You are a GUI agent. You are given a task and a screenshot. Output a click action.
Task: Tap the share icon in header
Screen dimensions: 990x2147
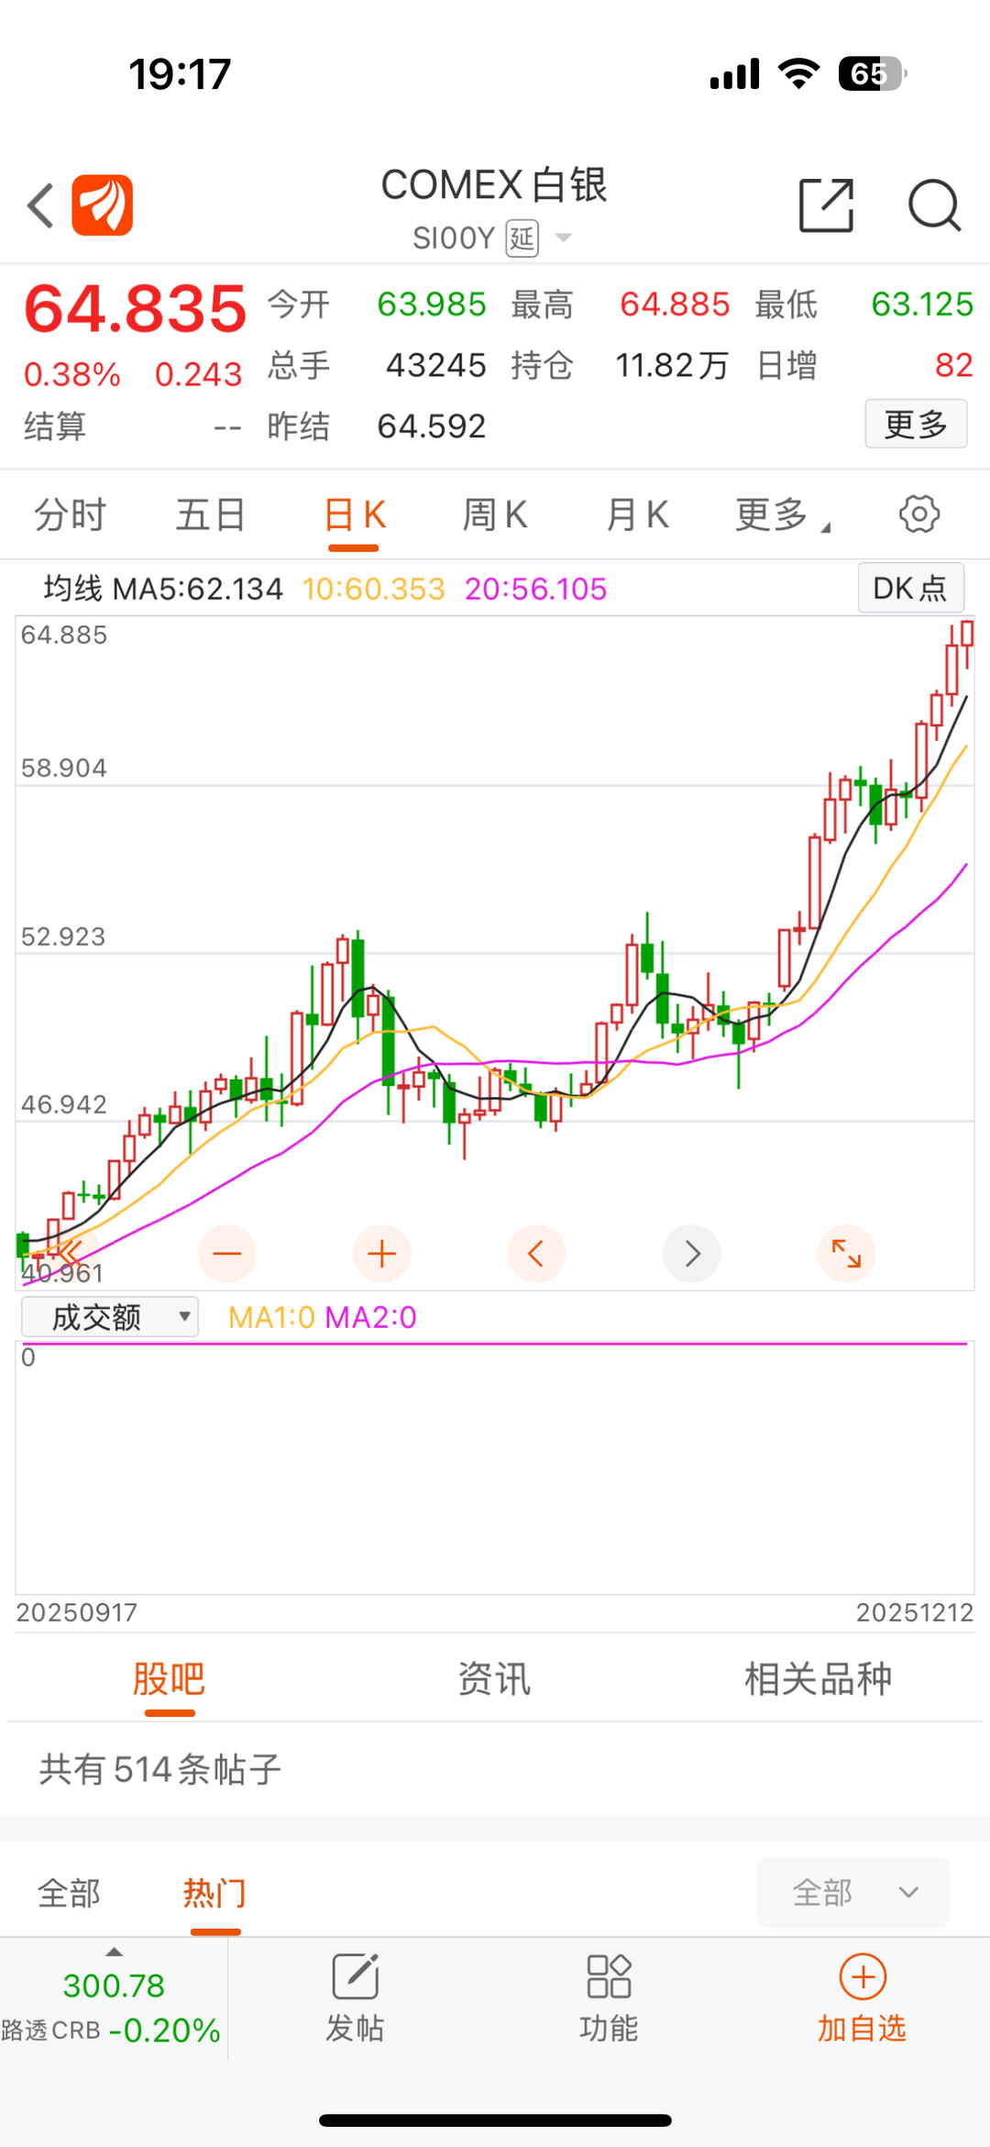pyautogui.click(x=826, y=205)
